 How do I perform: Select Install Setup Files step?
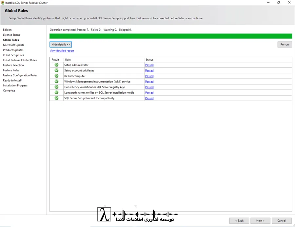click(13, 55)
